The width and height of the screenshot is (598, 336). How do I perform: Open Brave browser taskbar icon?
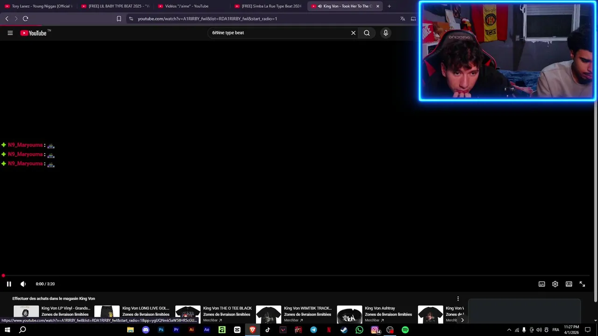pos(252,330)
